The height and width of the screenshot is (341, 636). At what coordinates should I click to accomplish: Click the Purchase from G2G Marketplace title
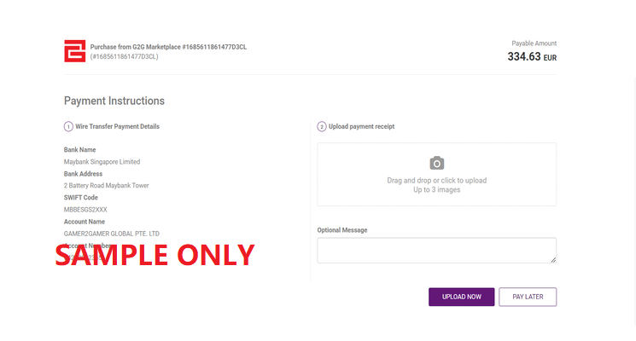coord(168,46)
